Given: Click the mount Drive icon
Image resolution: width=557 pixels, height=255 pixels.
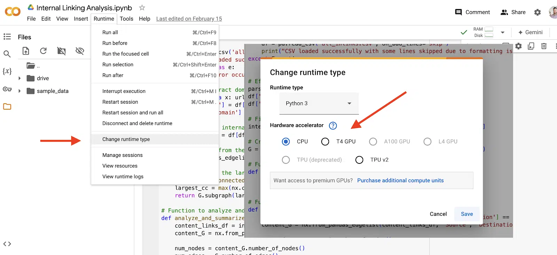Looking at the screenshot, I should tap(62, 51).
